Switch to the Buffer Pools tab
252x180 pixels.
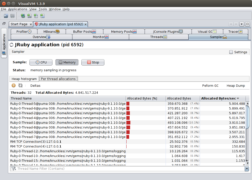[84, 31]
